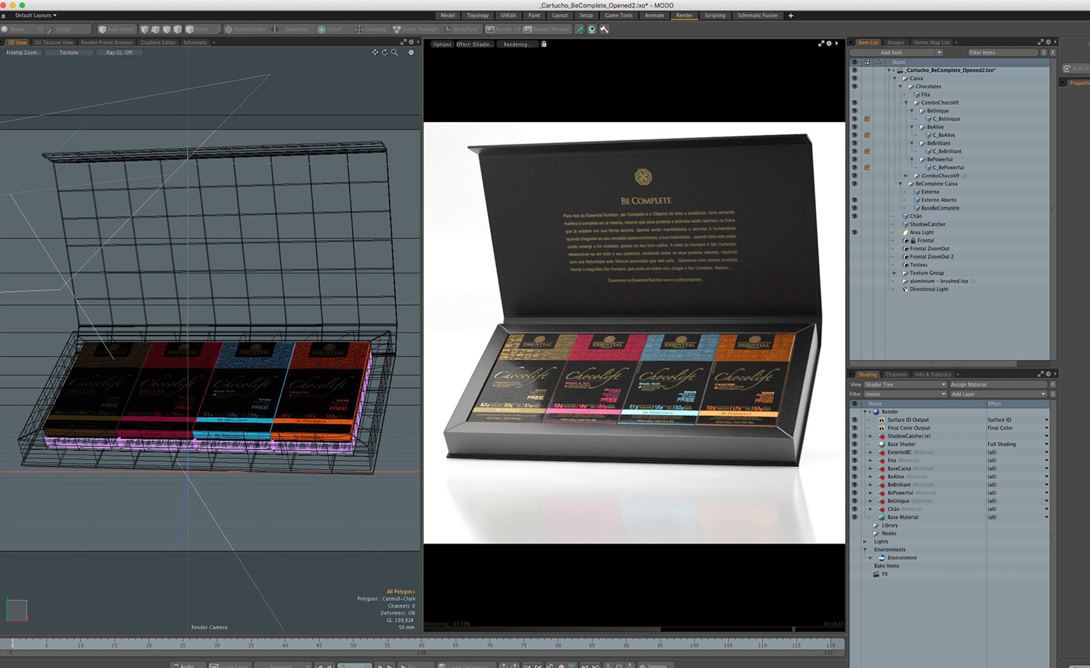
Task: Collapse the BeComplete Caixa group
Action: click(901, 184)
